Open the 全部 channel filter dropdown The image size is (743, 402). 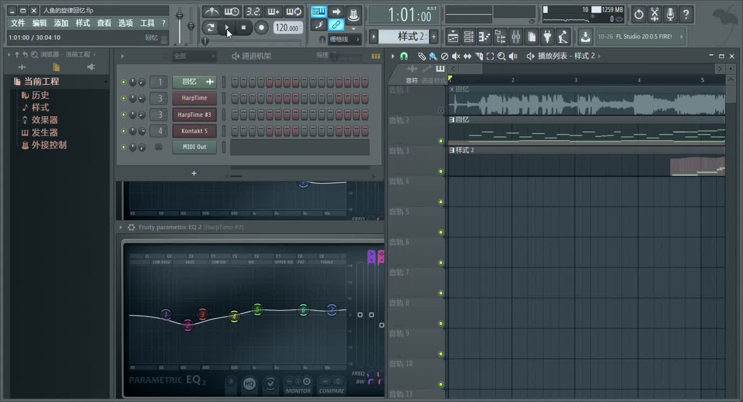tap(194, 56)
